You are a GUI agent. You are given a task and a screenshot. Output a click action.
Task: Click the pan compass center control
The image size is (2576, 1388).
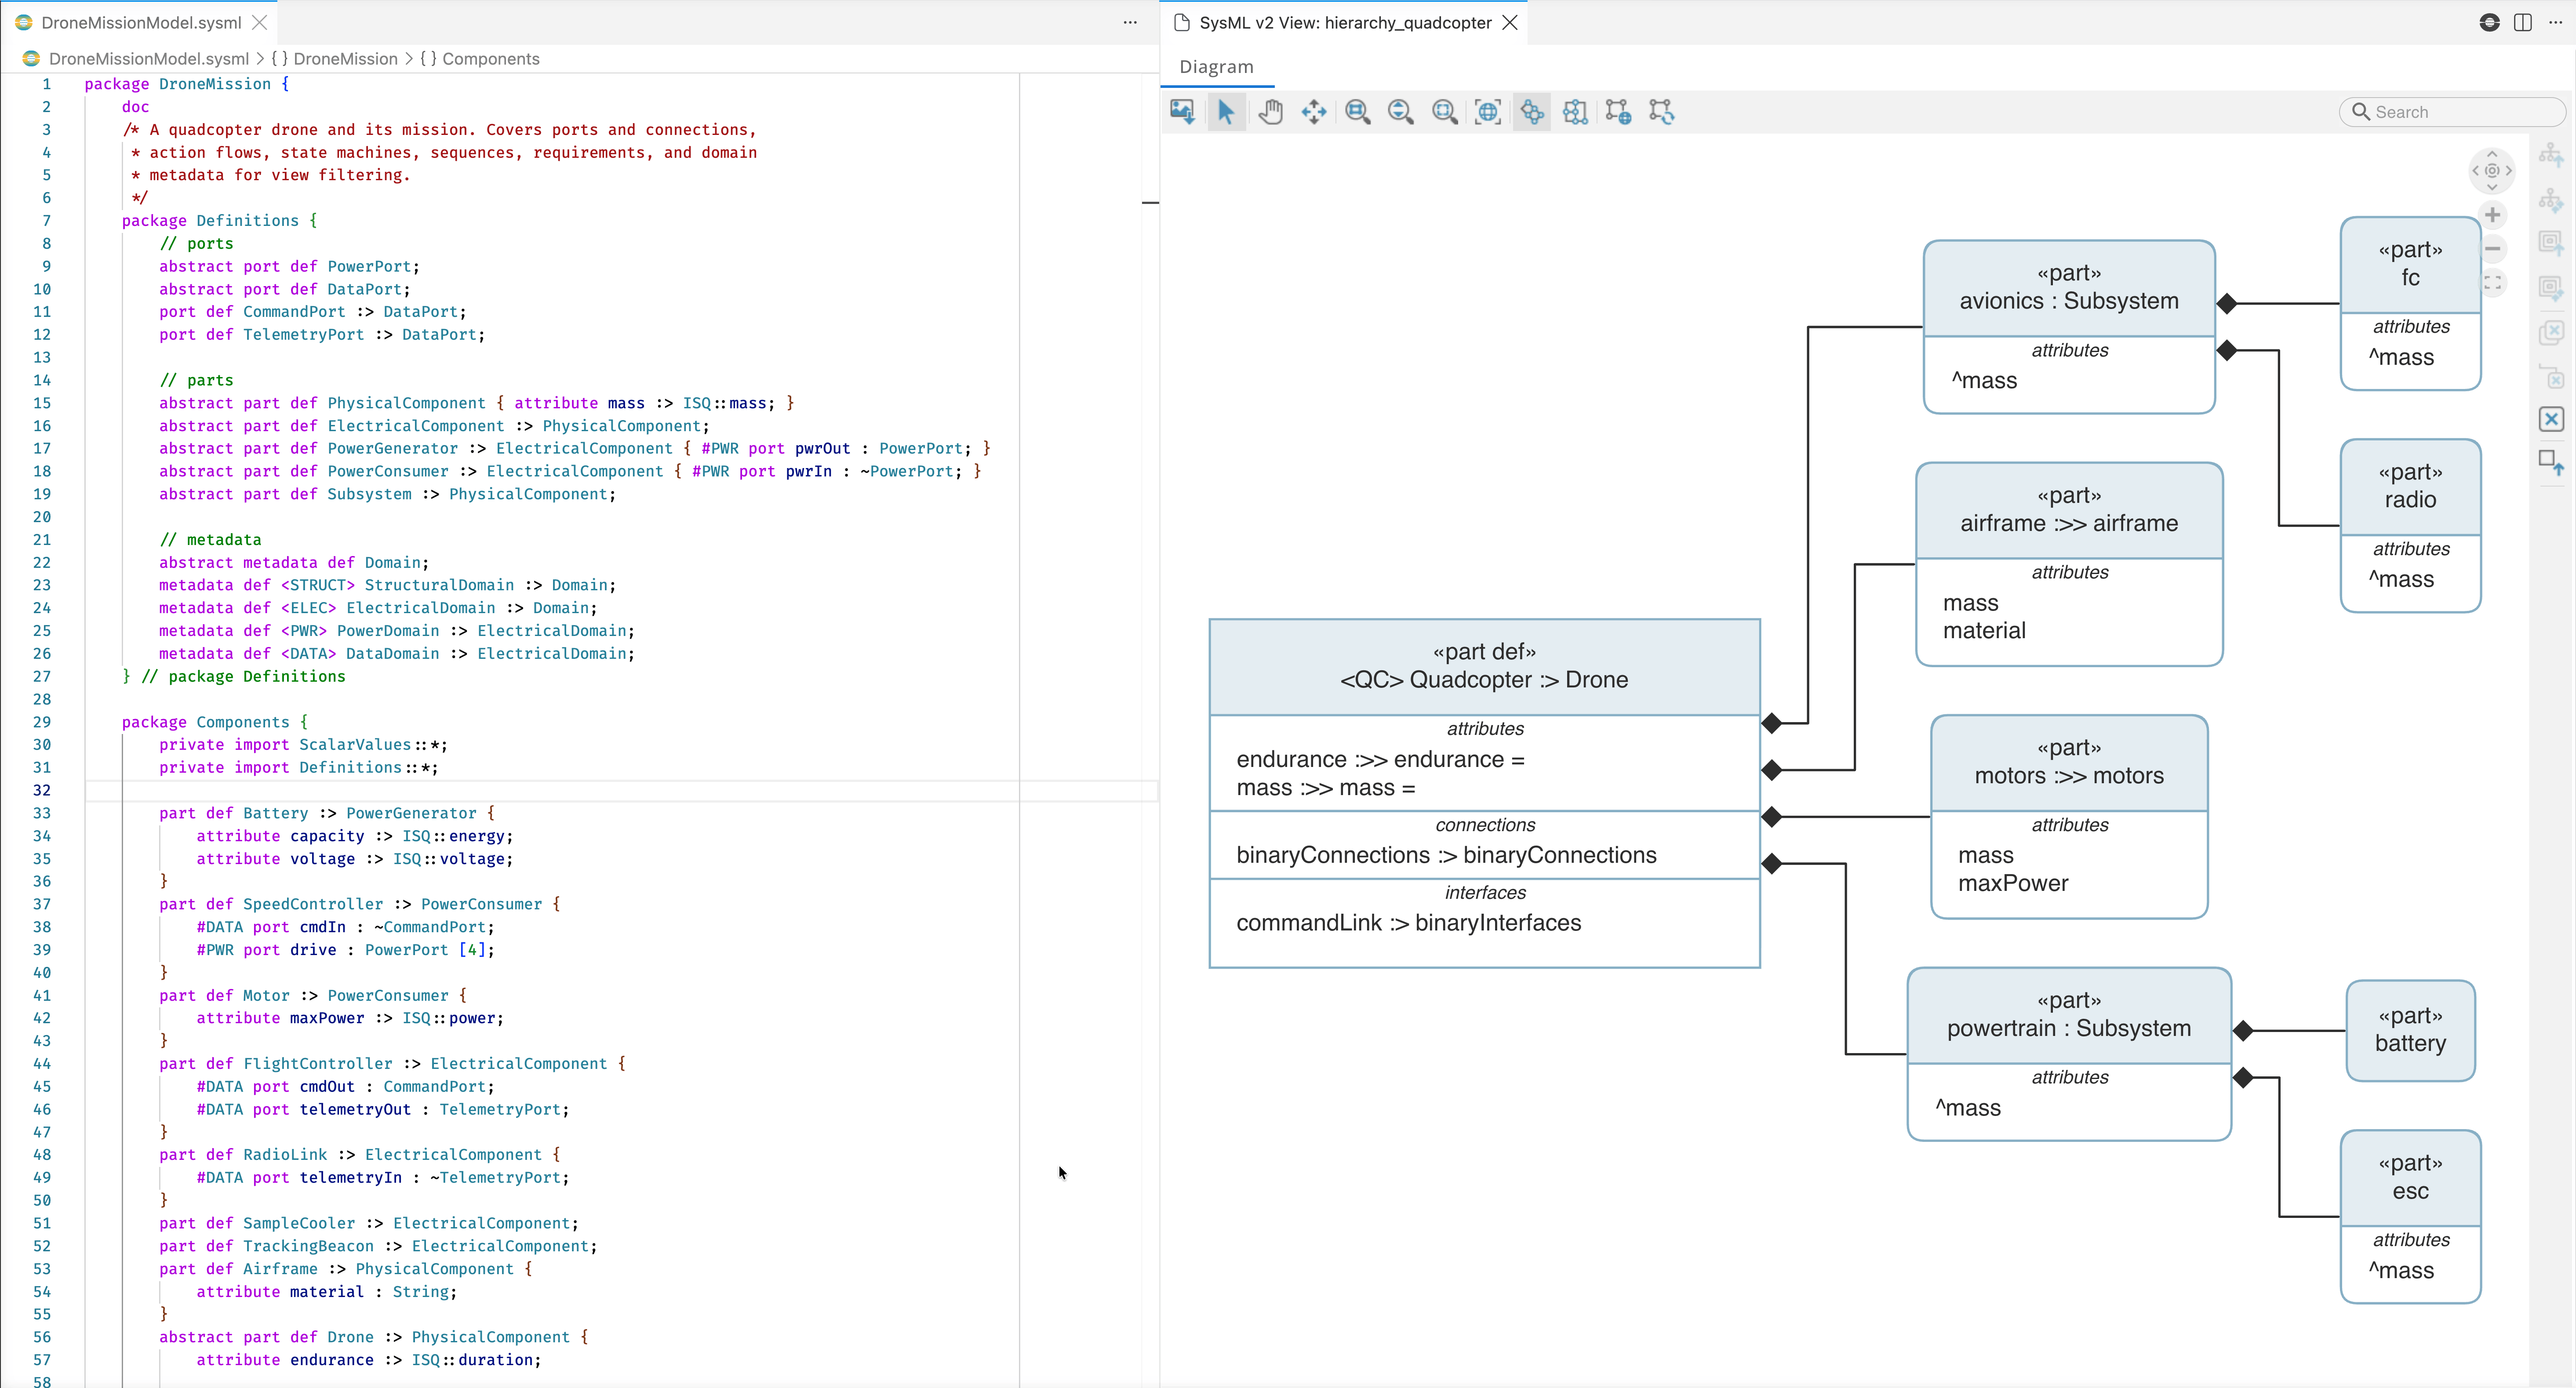point(2492,170)
